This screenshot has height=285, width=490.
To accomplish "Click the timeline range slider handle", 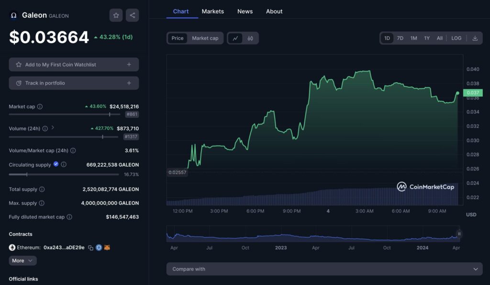I will click(459, 234).
